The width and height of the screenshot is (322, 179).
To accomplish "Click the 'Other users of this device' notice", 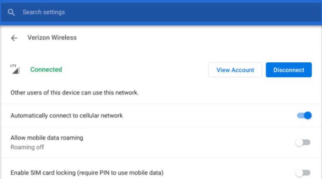I will tap(74, 93).
